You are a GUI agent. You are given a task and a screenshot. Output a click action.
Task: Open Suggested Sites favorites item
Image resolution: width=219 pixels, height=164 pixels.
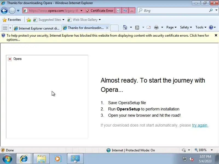pyautogui.click(x=49, y=20)
